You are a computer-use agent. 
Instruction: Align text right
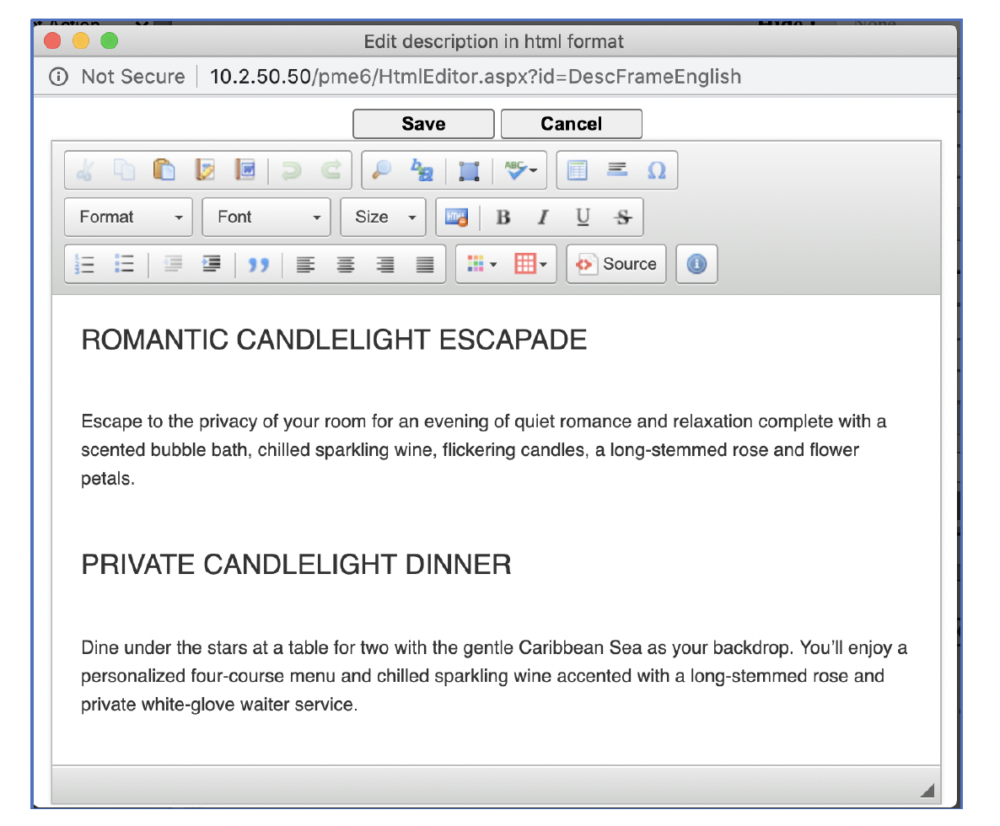[384, 264]
